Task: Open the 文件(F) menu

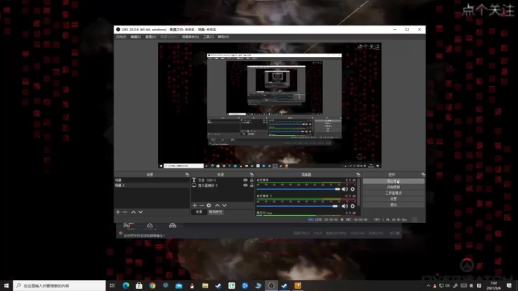Action: tap(121, 37)
